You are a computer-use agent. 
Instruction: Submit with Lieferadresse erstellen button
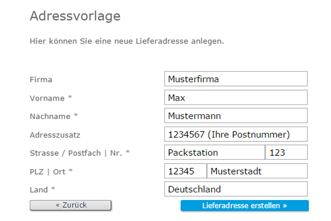pos(244,206)
